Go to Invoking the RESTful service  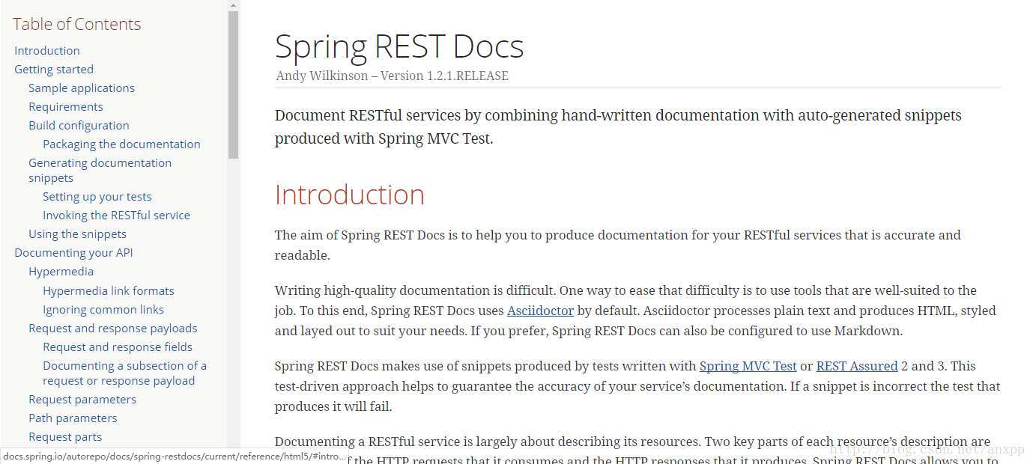(116, 216)
